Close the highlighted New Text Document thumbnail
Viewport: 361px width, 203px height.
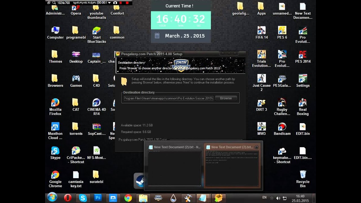[257, 147]
